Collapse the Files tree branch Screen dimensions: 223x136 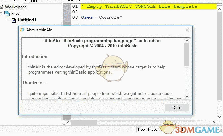tap(1, 14)
